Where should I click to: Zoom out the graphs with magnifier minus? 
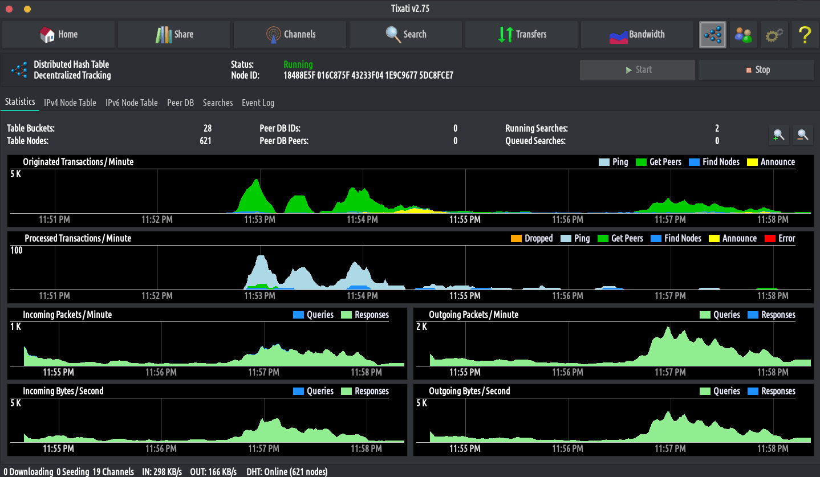pyautogui.click(x=802, y=135)
